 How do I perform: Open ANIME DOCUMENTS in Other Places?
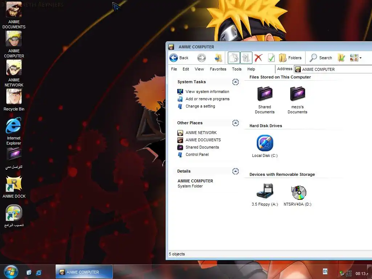tap(199, 140)
